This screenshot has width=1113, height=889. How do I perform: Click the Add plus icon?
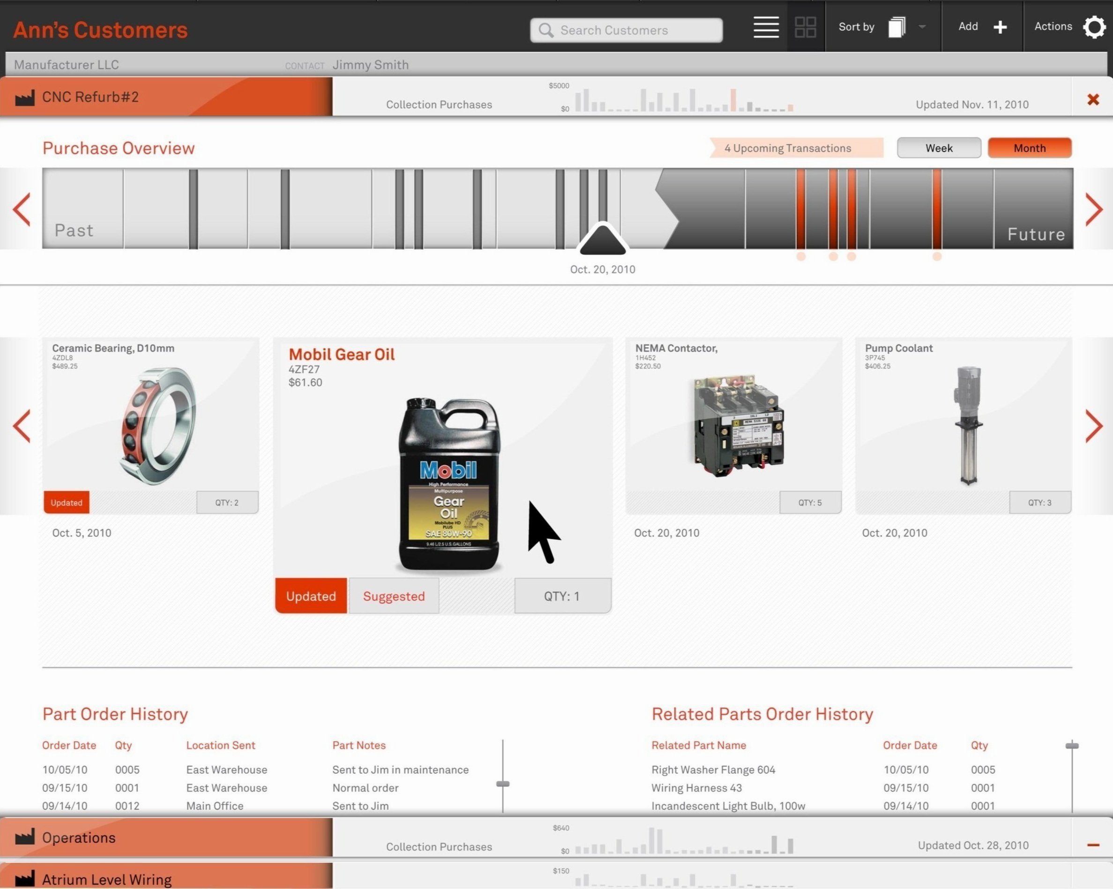click(x=1000, y=27)
